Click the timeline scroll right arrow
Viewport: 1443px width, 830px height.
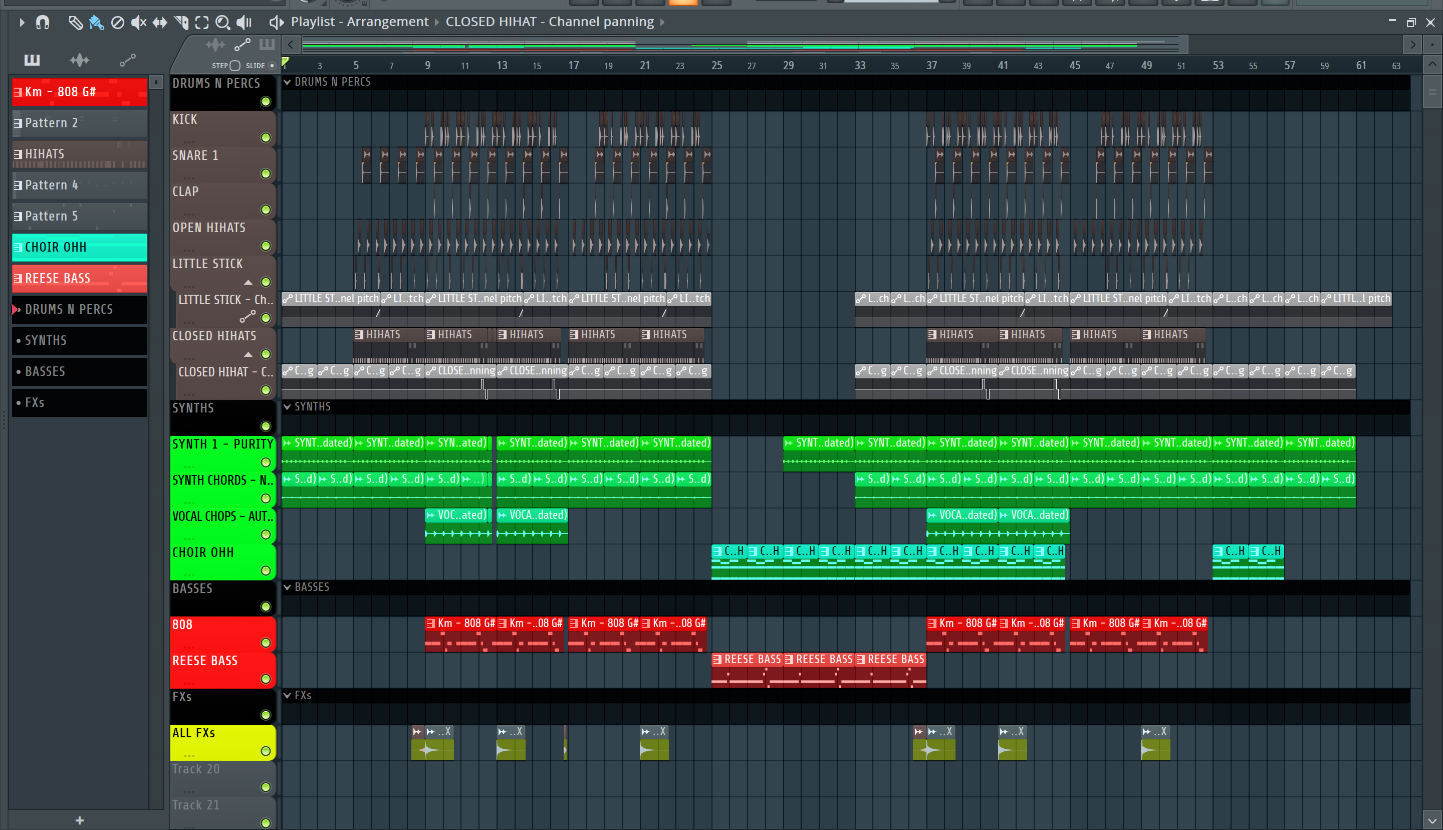coord(1412,45)
